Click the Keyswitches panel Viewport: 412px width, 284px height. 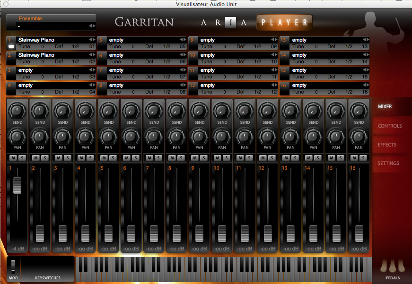click(x=48, y=268)
